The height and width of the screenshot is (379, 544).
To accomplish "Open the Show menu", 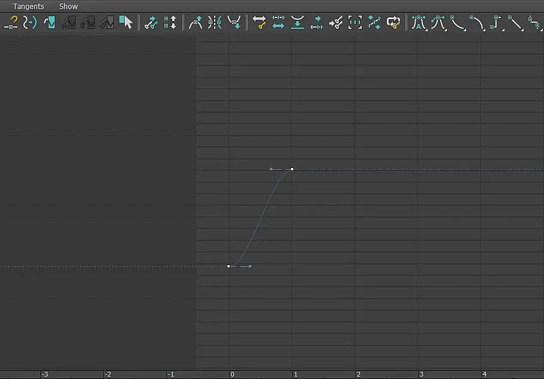I will coord(68,6).
